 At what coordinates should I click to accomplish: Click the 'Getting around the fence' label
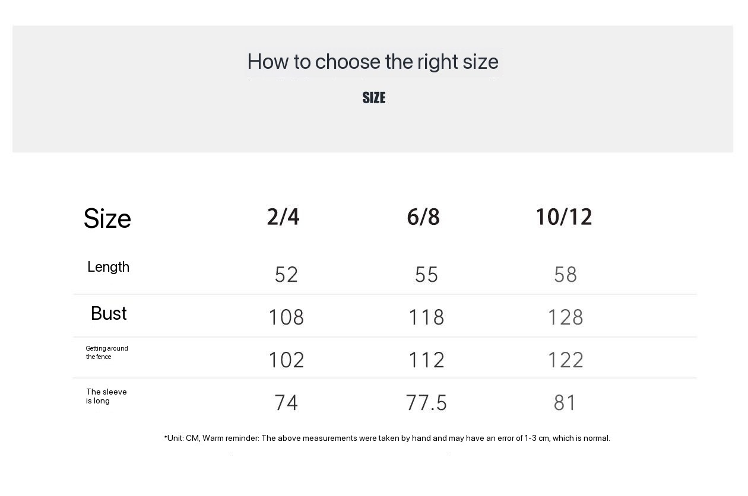coord(107,352)
